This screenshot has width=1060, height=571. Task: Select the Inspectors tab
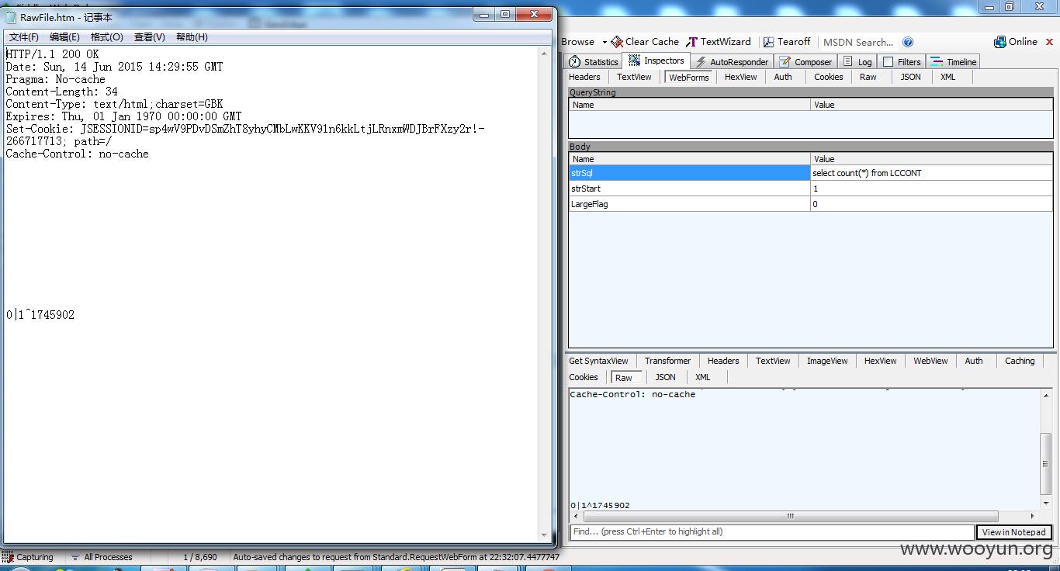coord(656,61)
